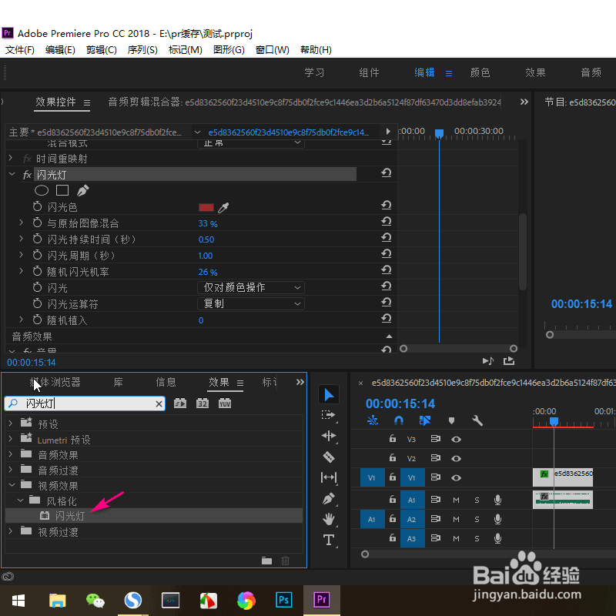Reset the 随机闪光机率 parameter
Image resolution: width=616 pixels, height=616 pixels.
point(387,269)
